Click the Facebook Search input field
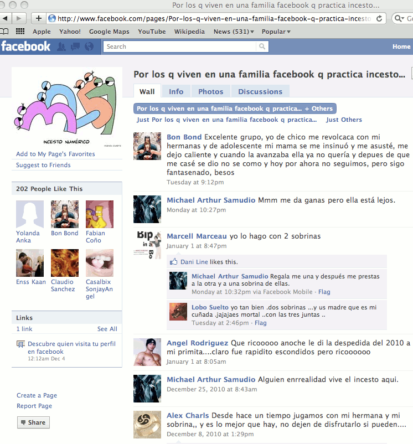This screenshot has height=444, width=413. tap(180, 47)
